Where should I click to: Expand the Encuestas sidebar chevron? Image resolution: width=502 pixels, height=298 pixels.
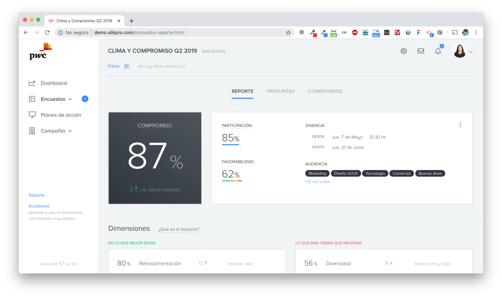coord(70,99)
